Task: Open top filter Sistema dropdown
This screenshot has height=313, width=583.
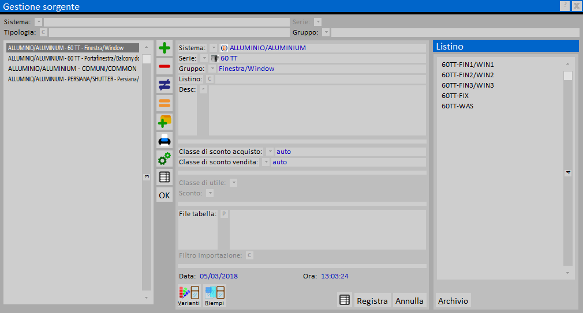Action: (38, 22)
